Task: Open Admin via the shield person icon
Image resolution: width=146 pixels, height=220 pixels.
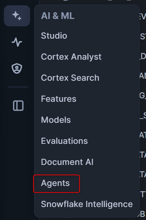Action: tap(17, 68)
